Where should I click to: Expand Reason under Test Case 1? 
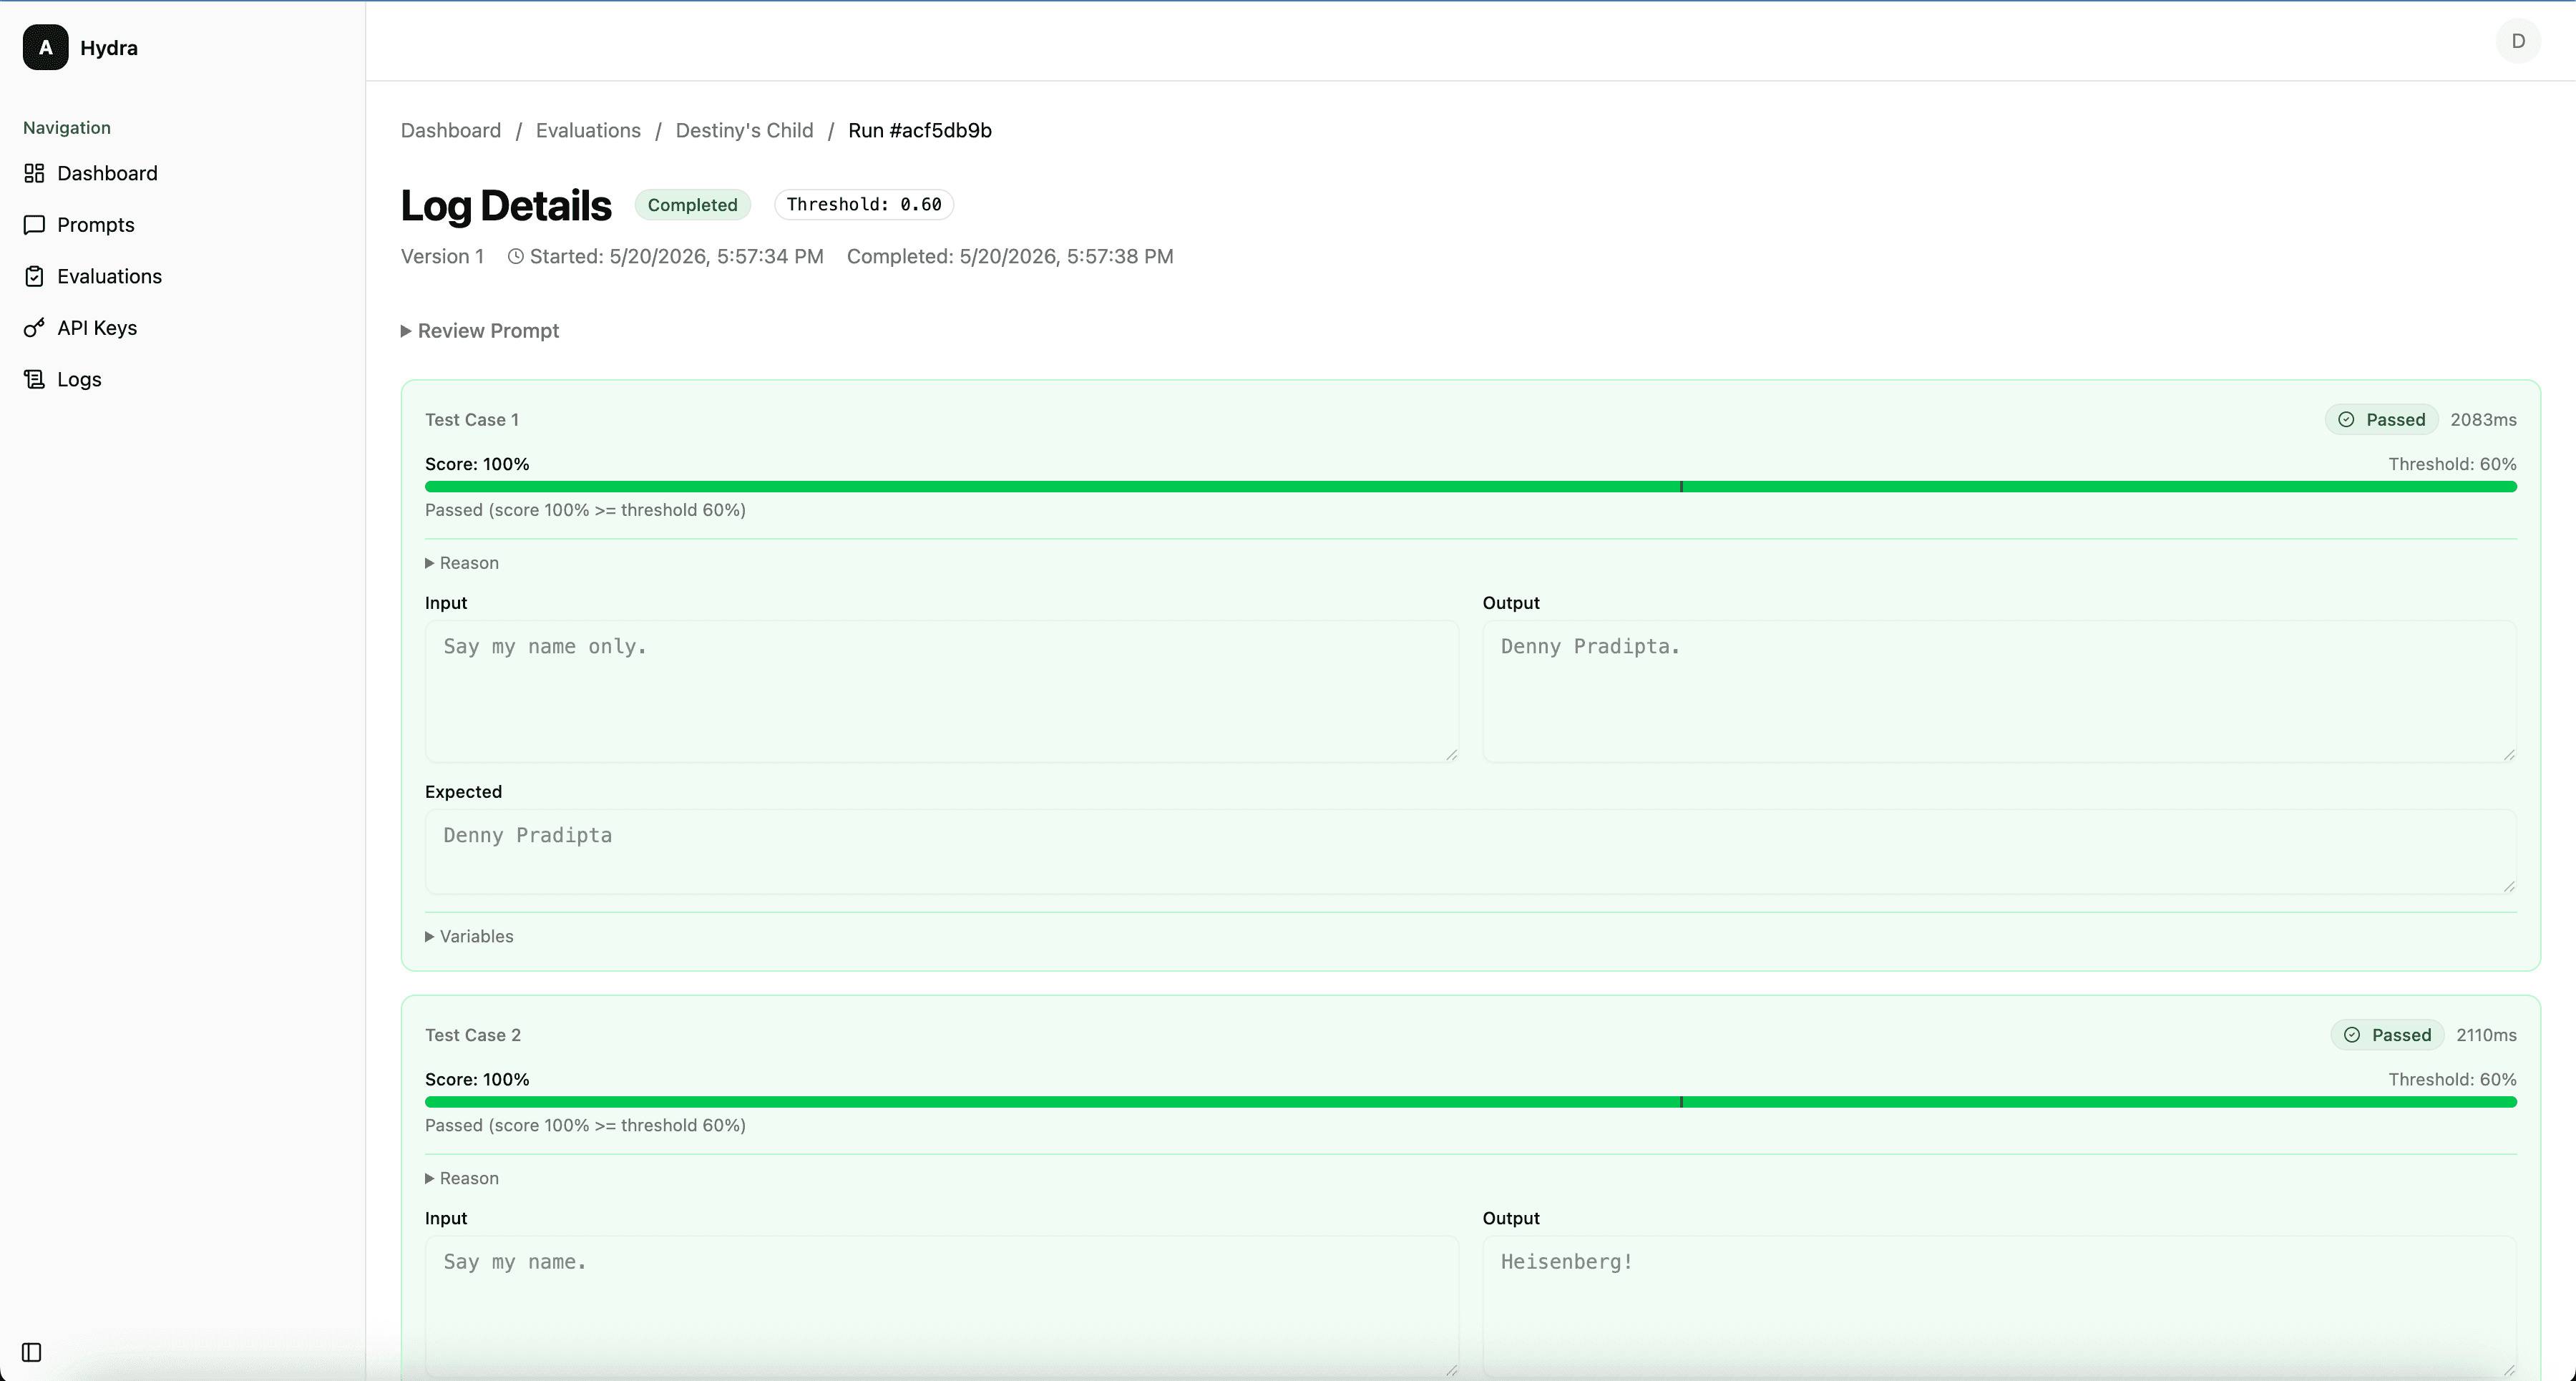pyautogui.click(x=462, y=563)
